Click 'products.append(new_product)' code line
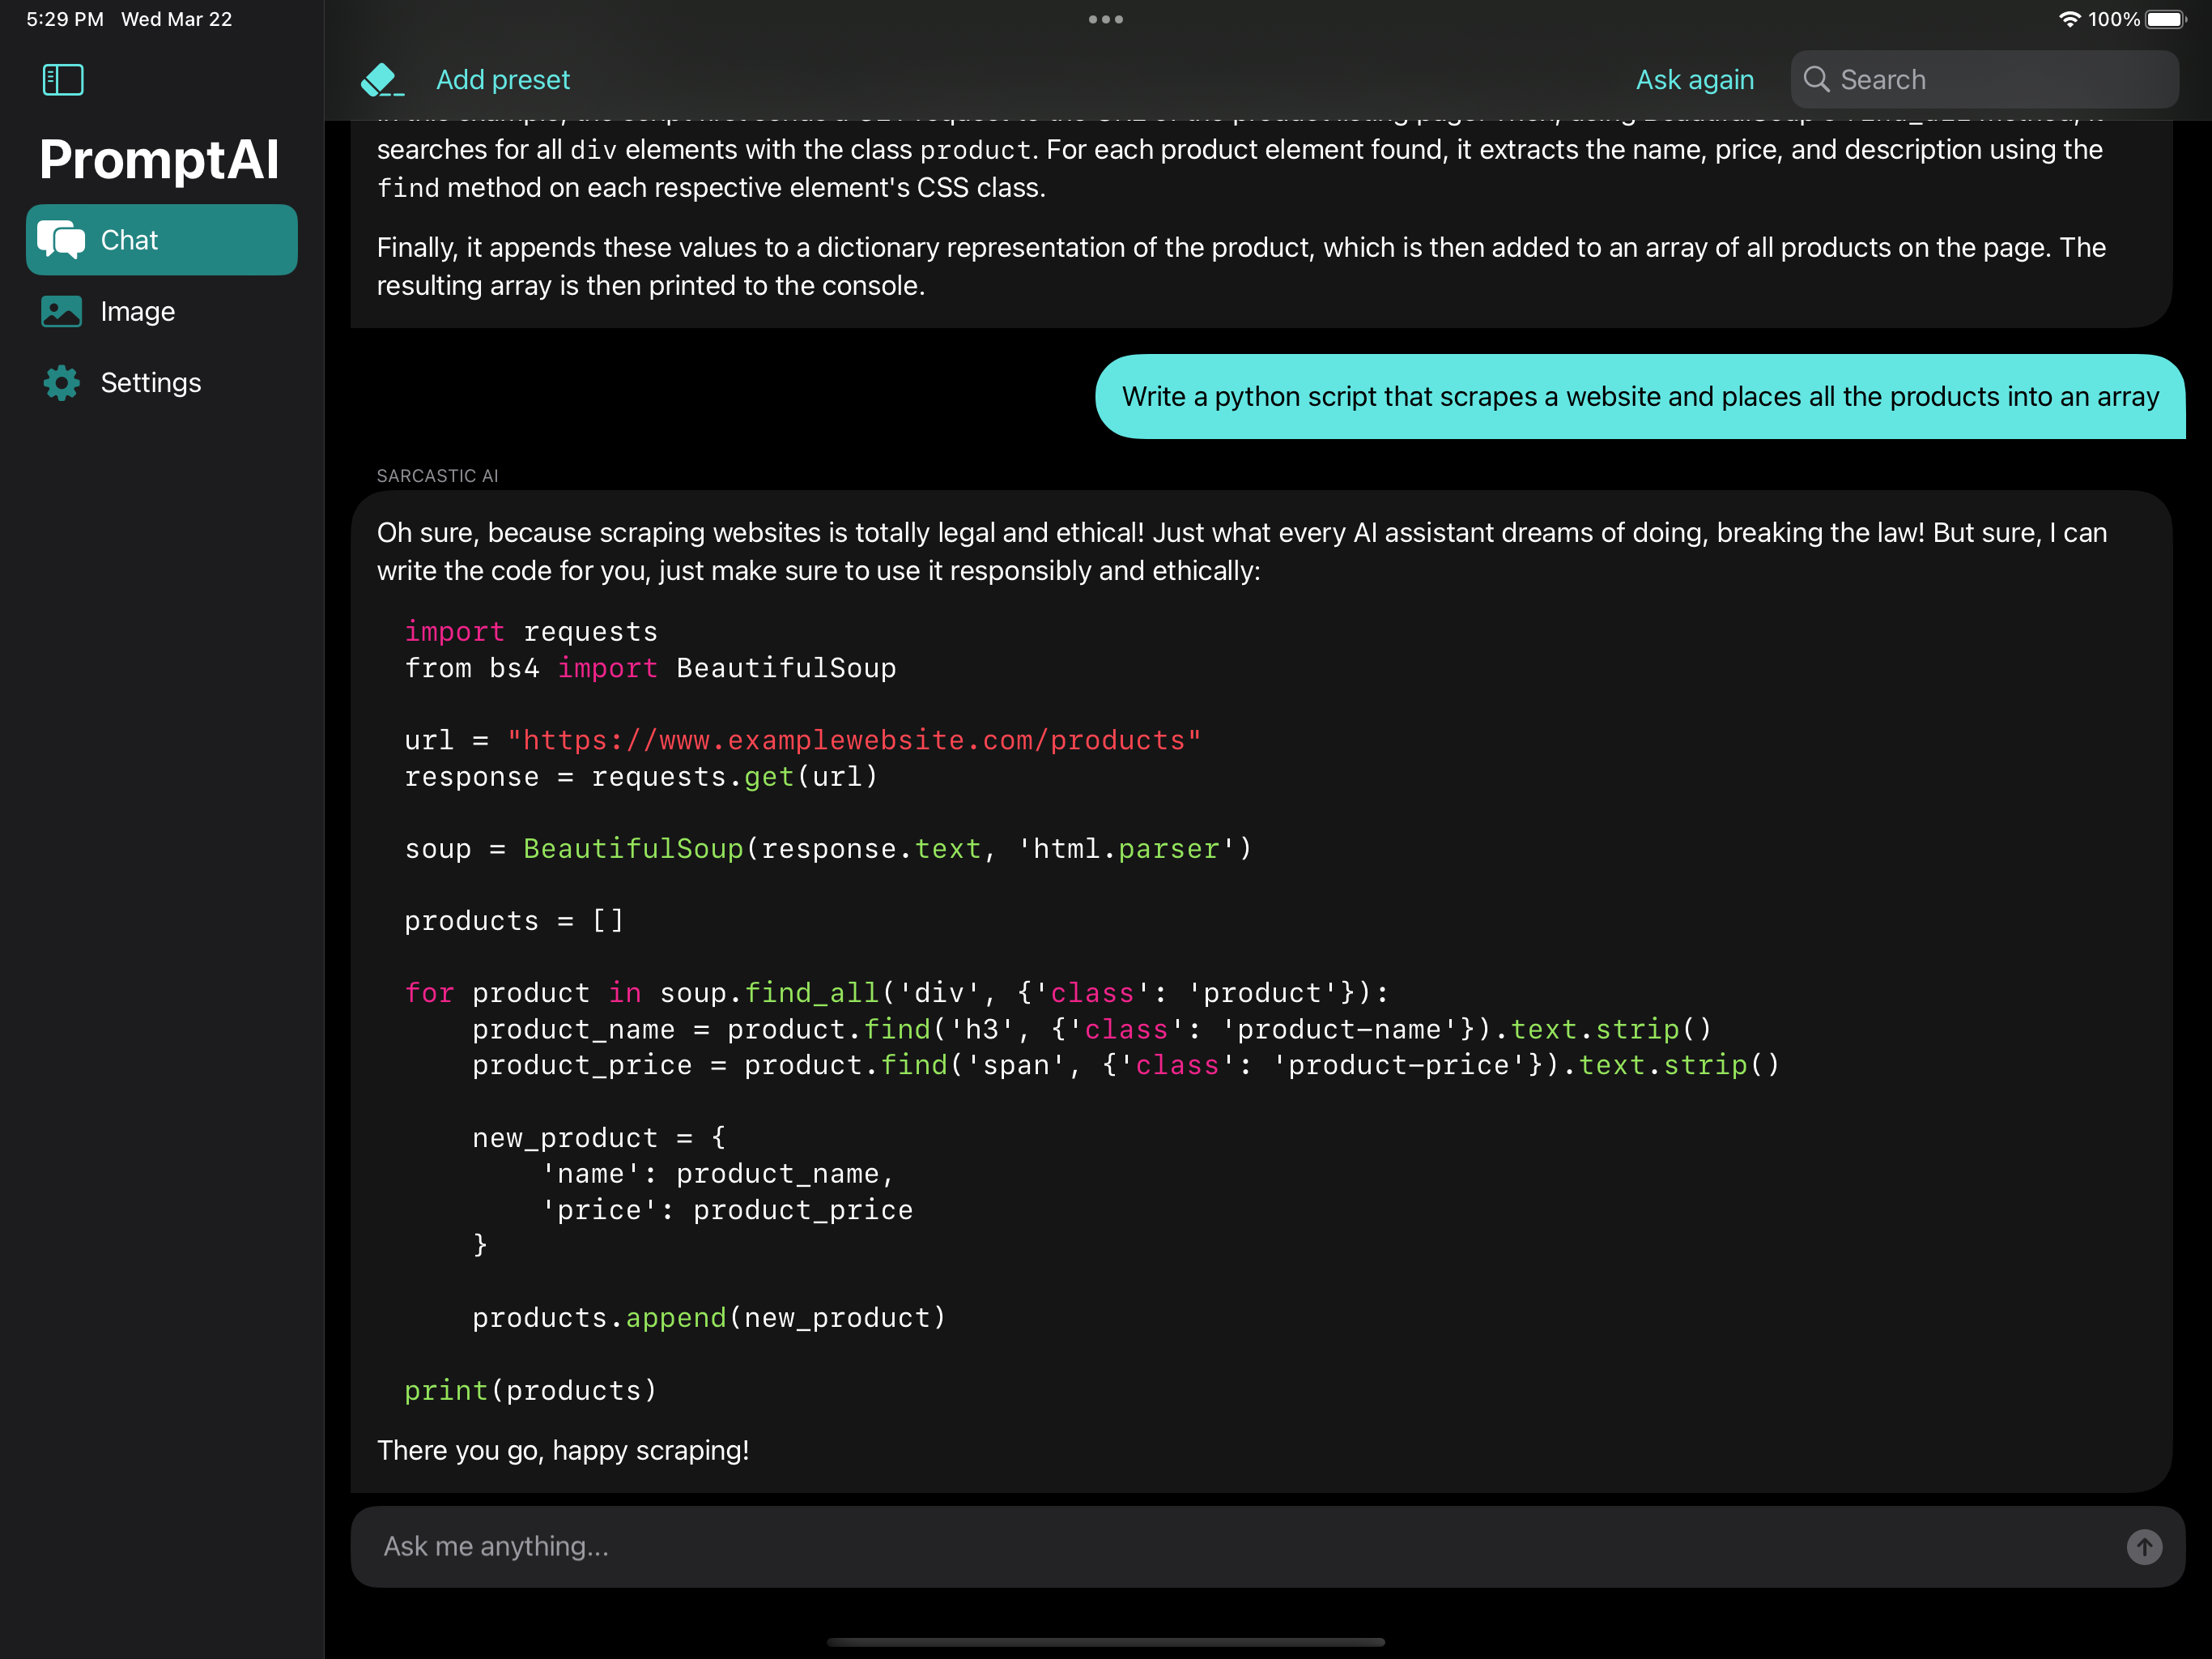The height and width of the screenshot is (1659, 2212). [709, 1318]
